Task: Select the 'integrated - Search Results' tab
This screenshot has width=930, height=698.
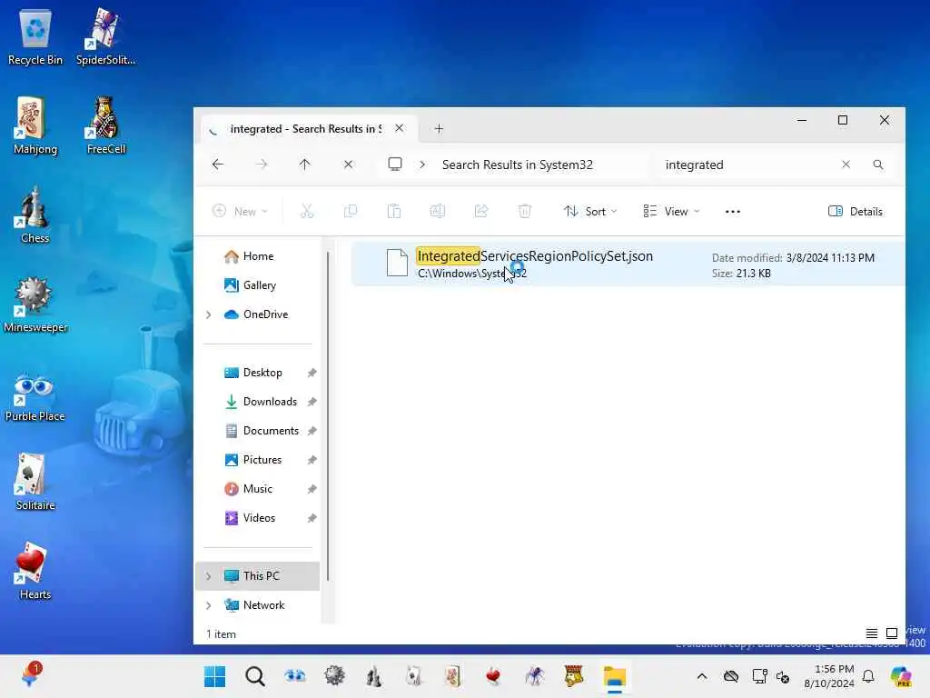Action: (307, 129)
